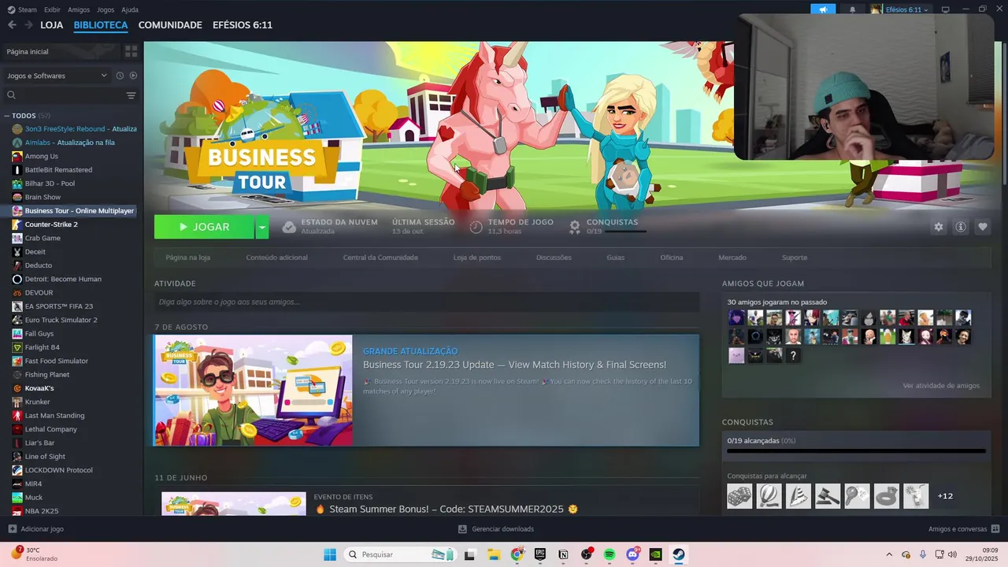
Task: Click Ver atividade de amigos link
Action: tap(941, 386)
